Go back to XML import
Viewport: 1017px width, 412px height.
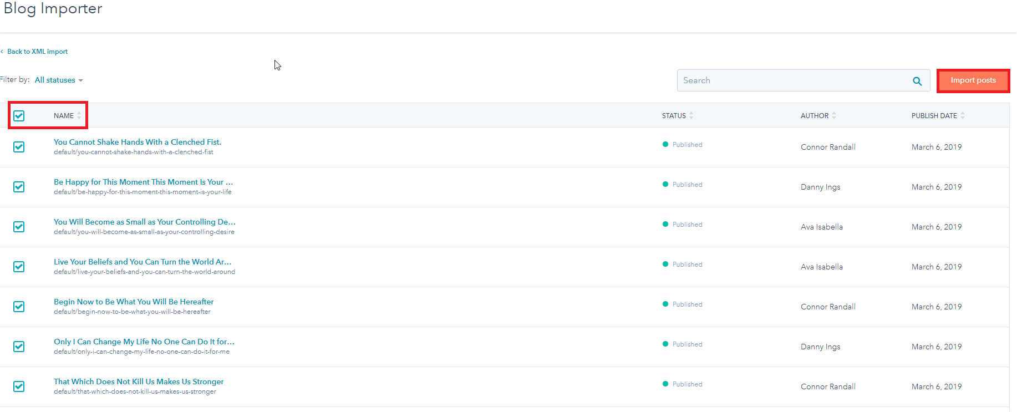coord(37,52)
